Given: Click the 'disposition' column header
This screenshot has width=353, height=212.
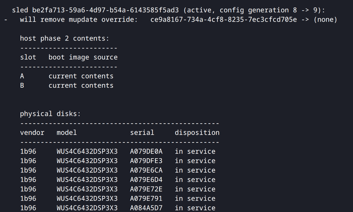Looking at the screenshot, I should pyautogui.click(x=197, y=133).
